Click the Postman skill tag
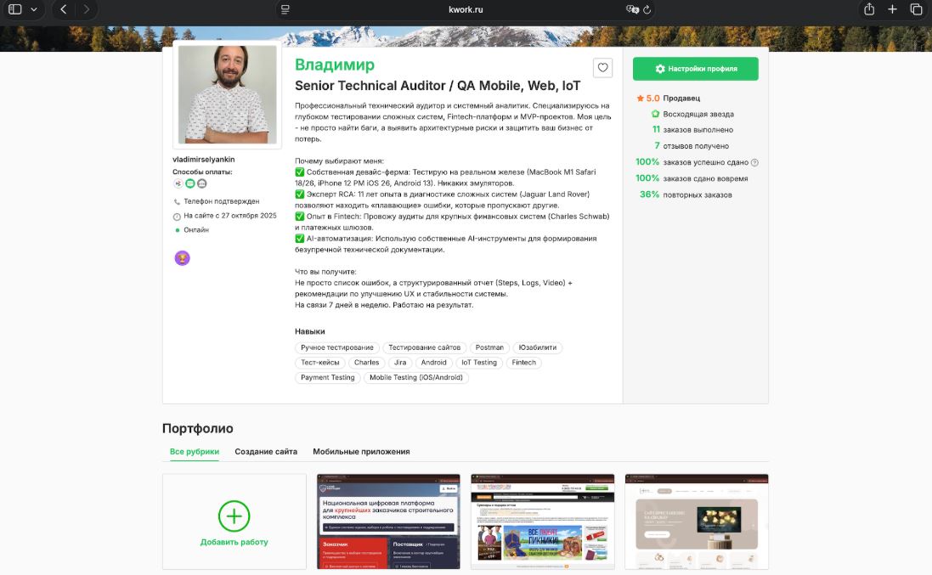 pyautogui.click(x=489, y=347)
